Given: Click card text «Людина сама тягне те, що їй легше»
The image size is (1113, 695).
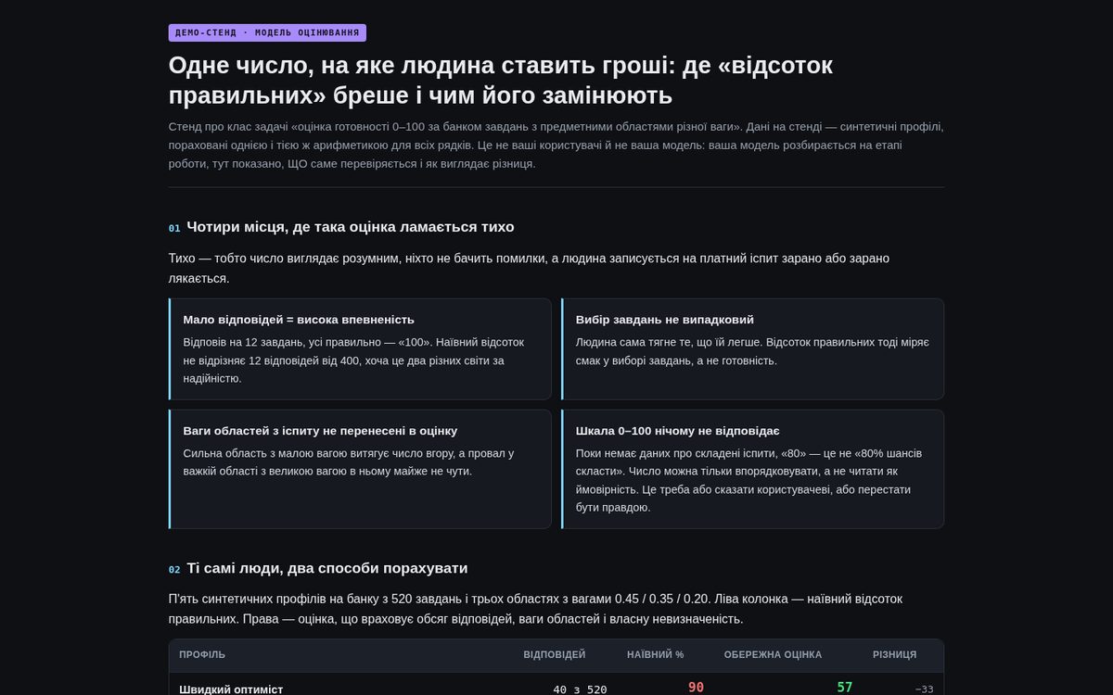Looking at the screenshot, I should click(752, 351).
